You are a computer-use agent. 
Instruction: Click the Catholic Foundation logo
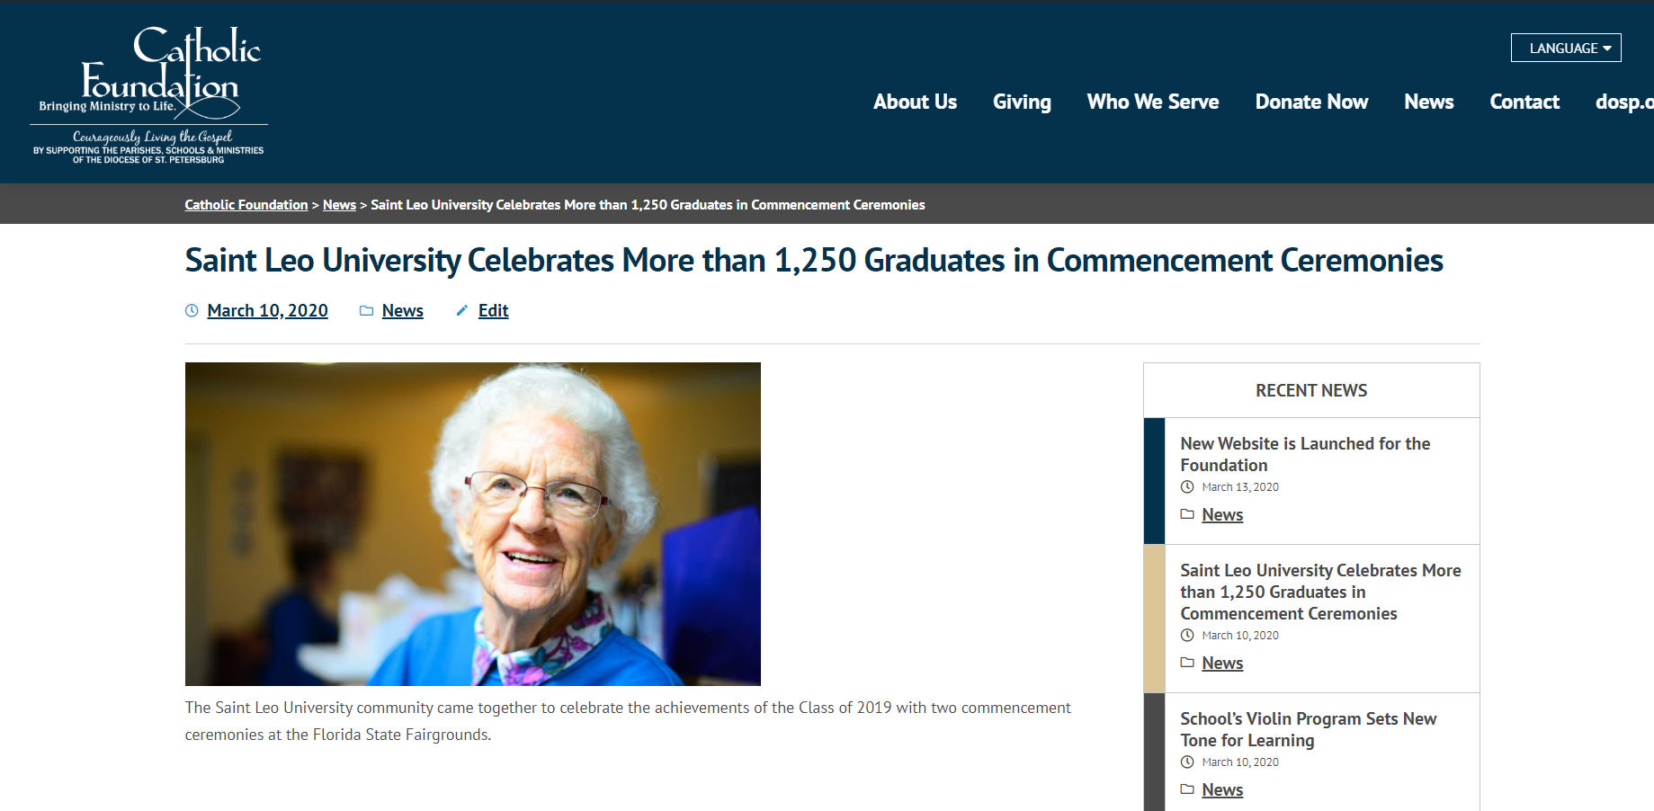[149, 94]
